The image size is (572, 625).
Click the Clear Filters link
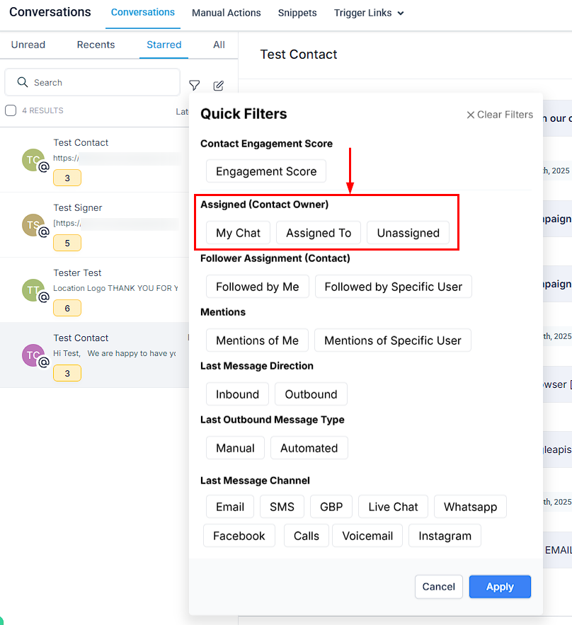[x=500, y=115]
